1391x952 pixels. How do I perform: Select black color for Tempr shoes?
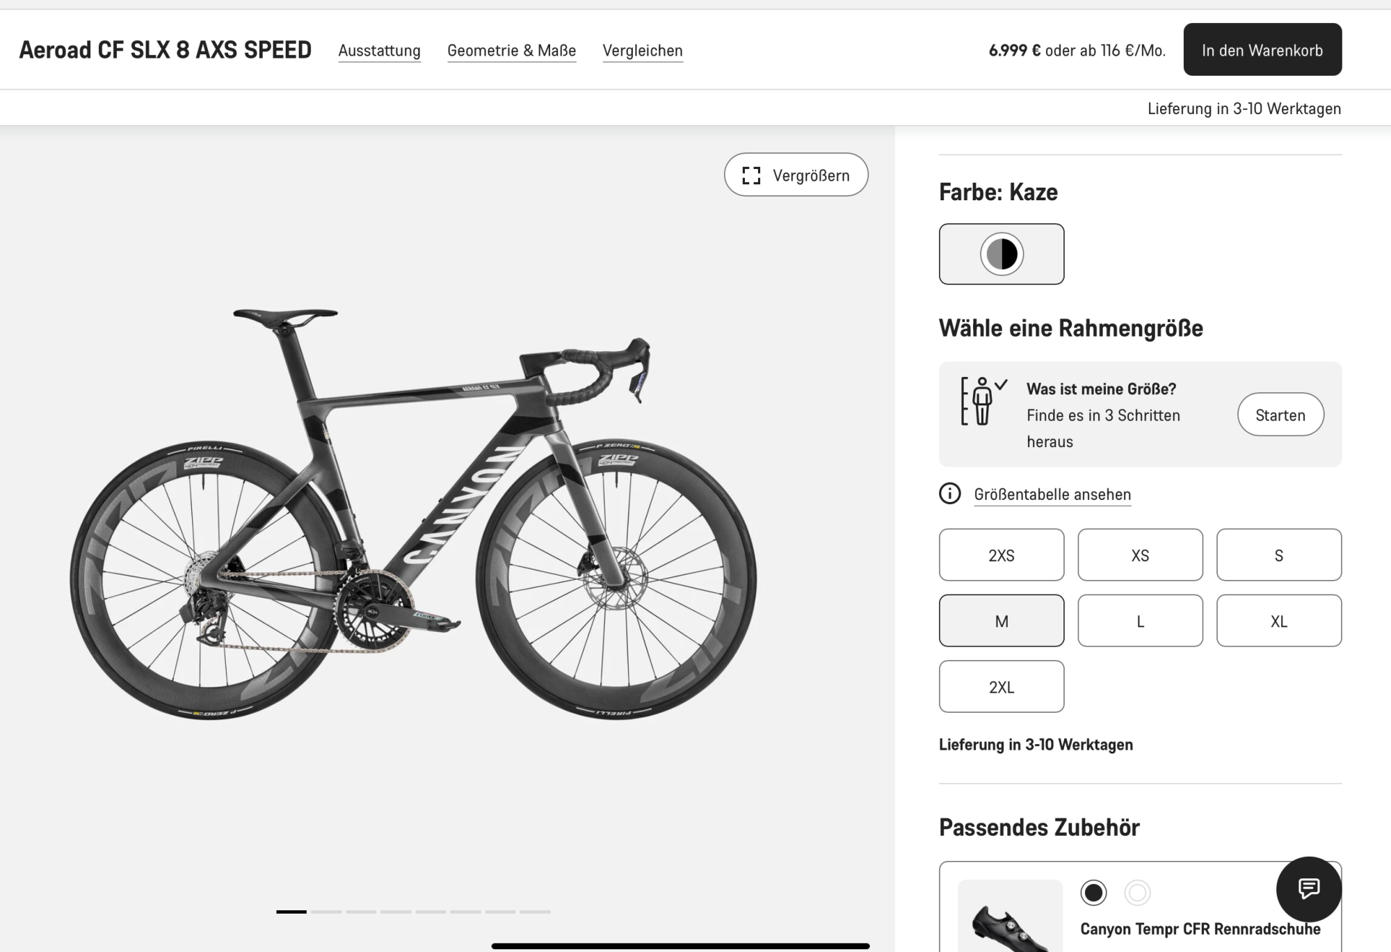(x=1093, y=892)
